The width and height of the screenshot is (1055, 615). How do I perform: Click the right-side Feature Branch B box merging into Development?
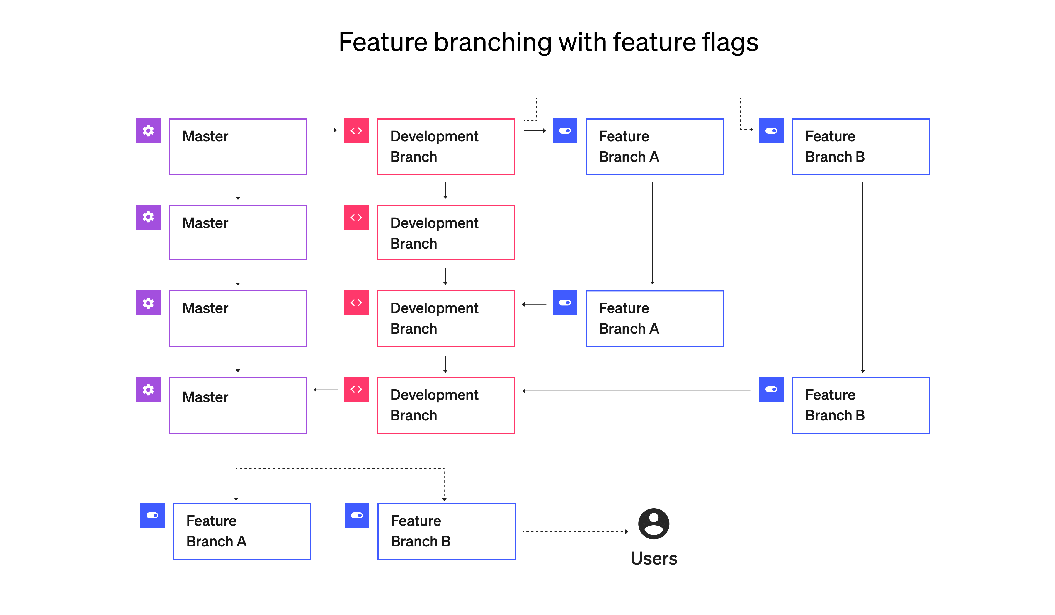click(x=861, y=405)
